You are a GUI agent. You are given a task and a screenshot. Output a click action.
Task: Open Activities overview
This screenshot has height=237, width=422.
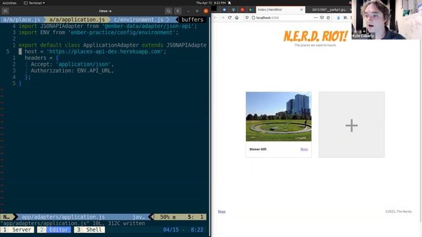tap(9, 3)
